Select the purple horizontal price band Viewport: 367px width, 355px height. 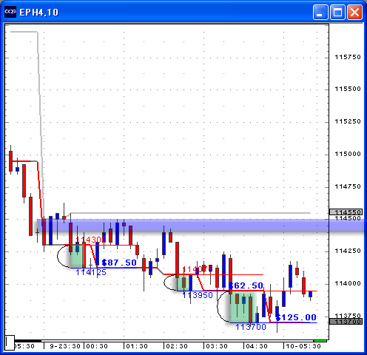202,226
